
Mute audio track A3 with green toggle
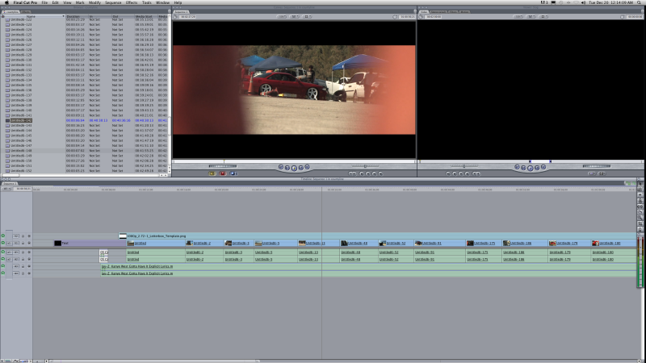[x=3, y=266]
